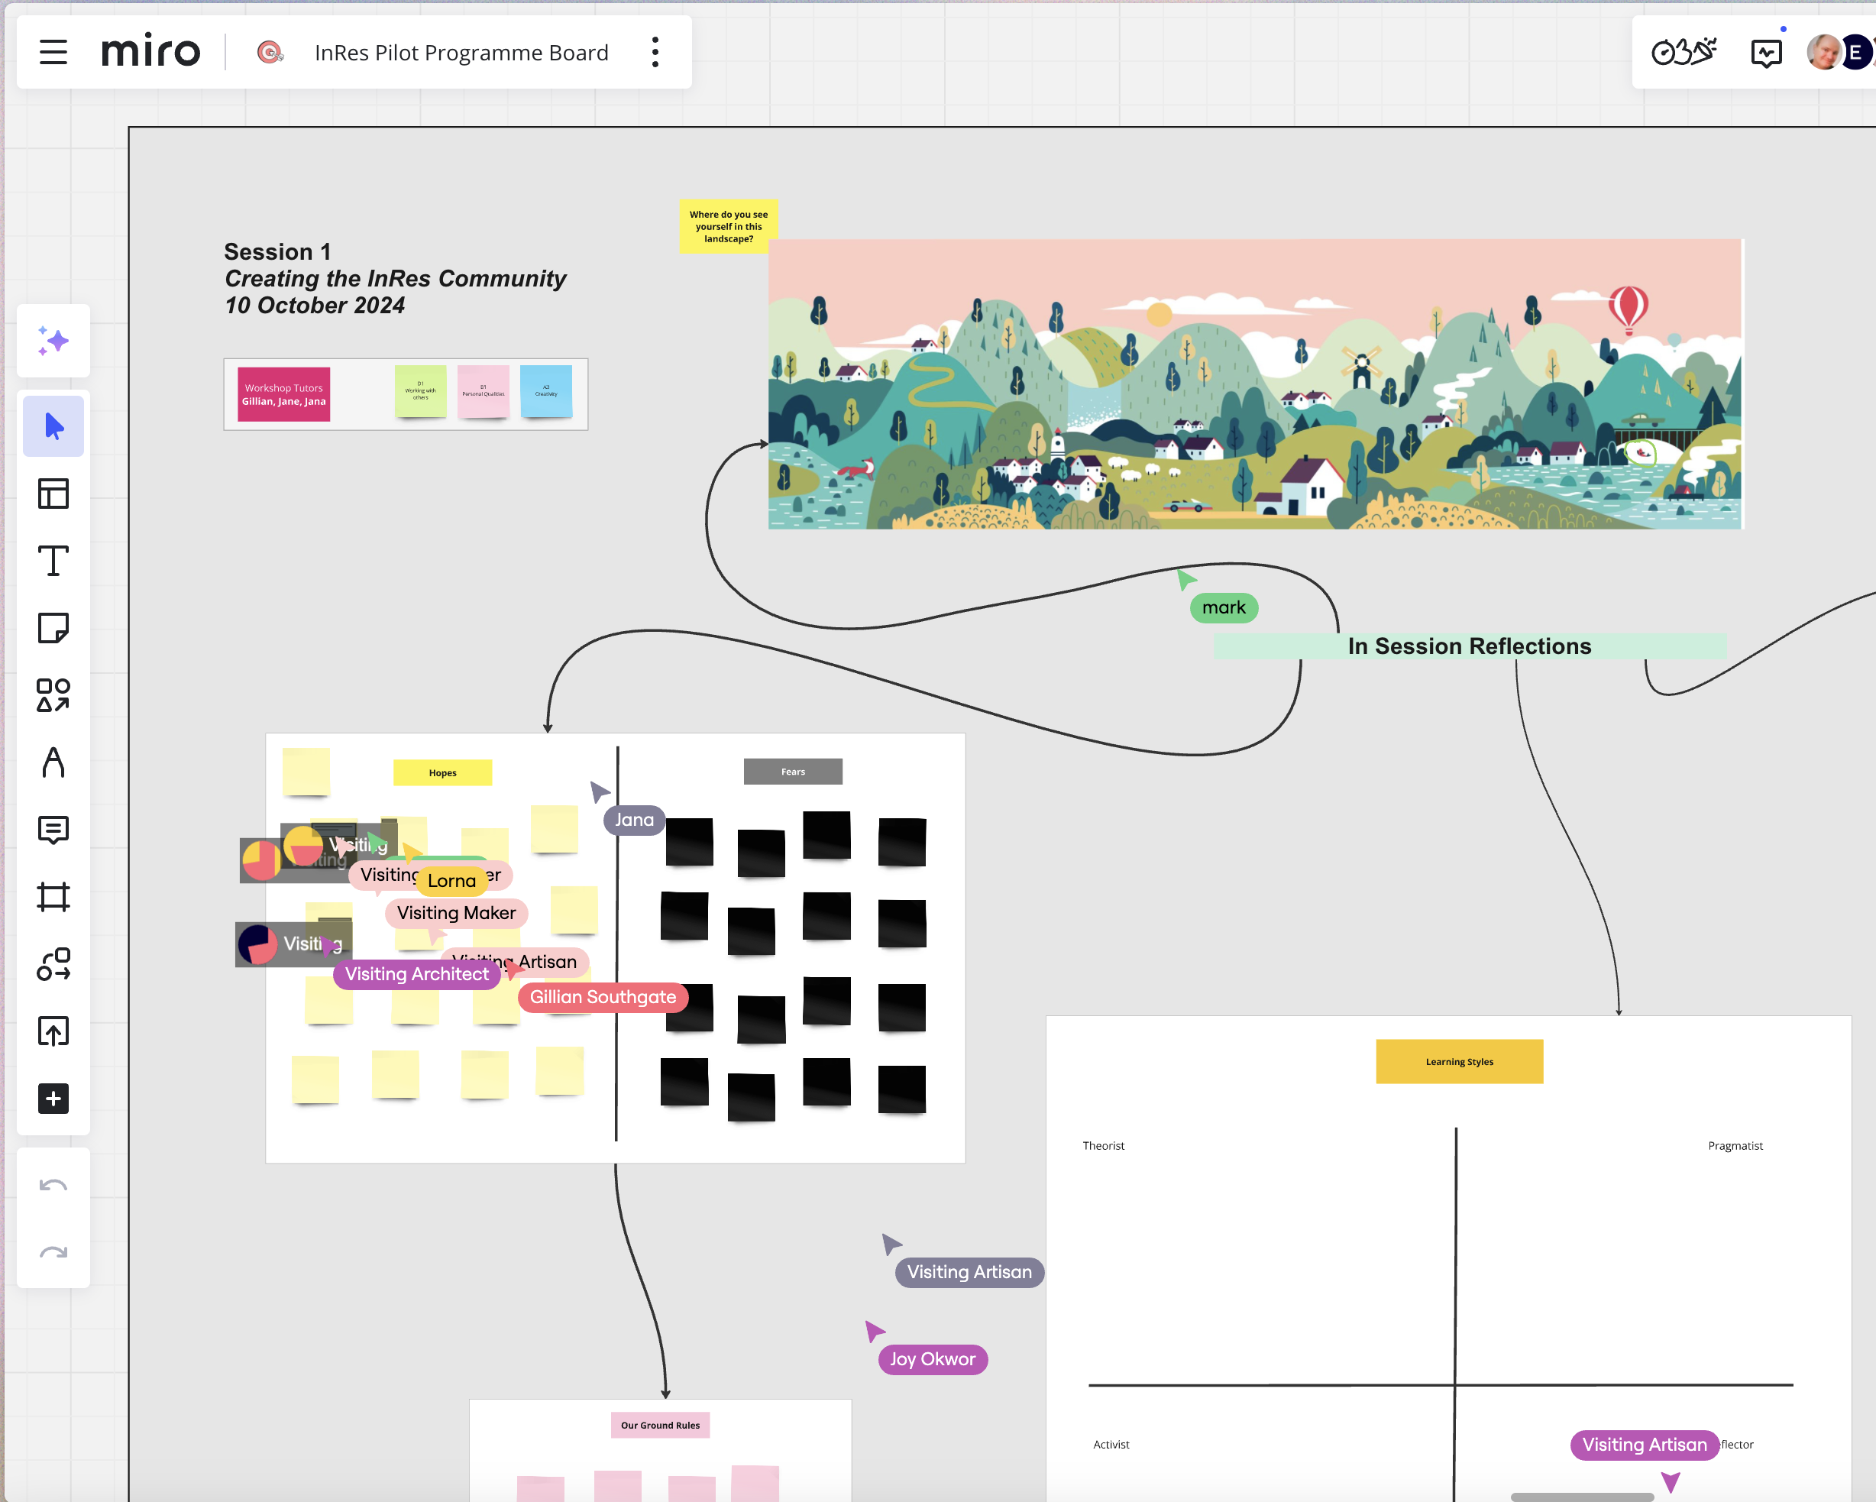Screen dimensions: 1876x1502
Task: Click the collaborator avatar photo
Action: 1823,52
